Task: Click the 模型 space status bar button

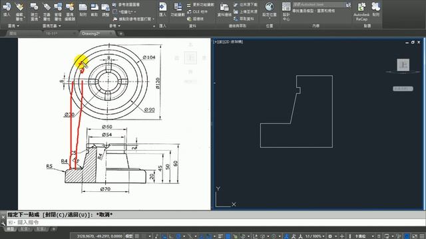Action: tap(128, 236)
